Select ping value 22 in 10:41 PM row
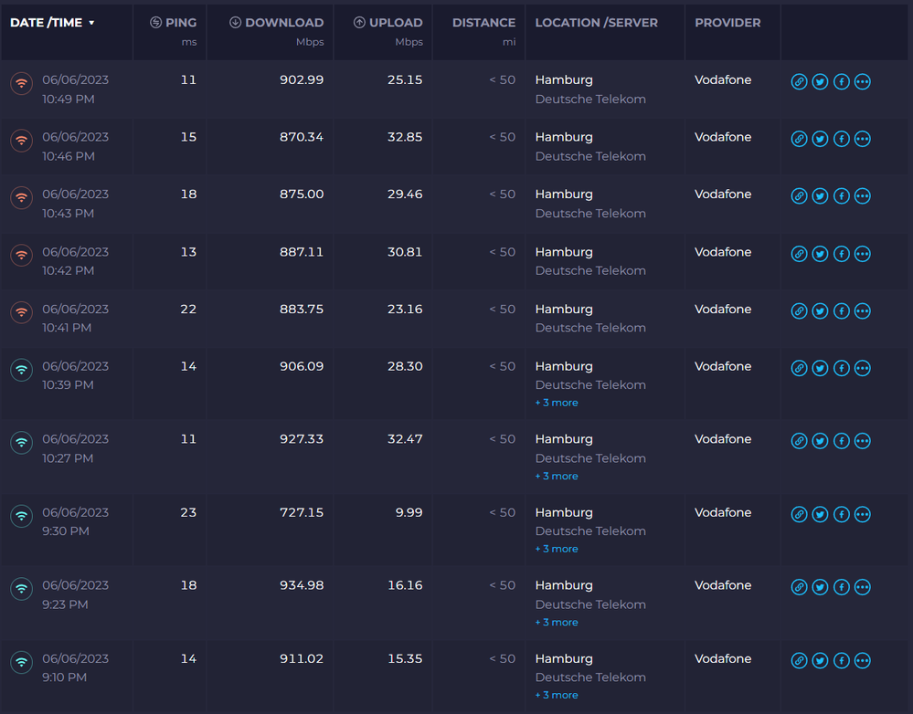This screenshot has width=913, height=714. 188,309
